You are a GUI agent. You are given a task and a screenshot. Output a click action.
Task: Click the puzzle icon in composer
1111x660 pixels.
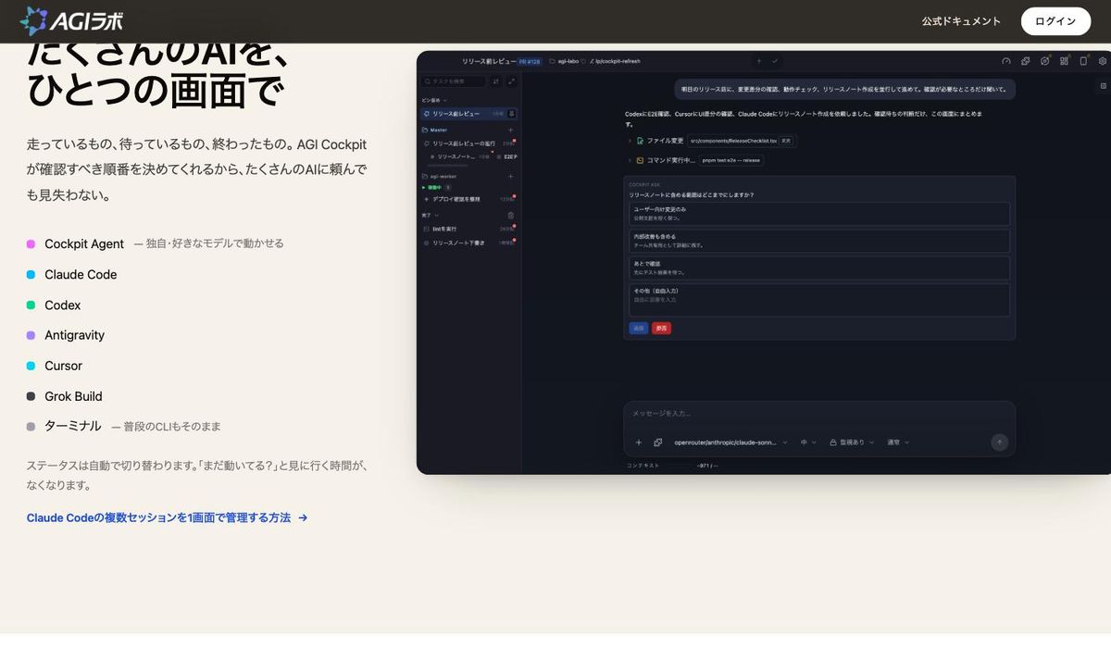[x=658, y=442]
